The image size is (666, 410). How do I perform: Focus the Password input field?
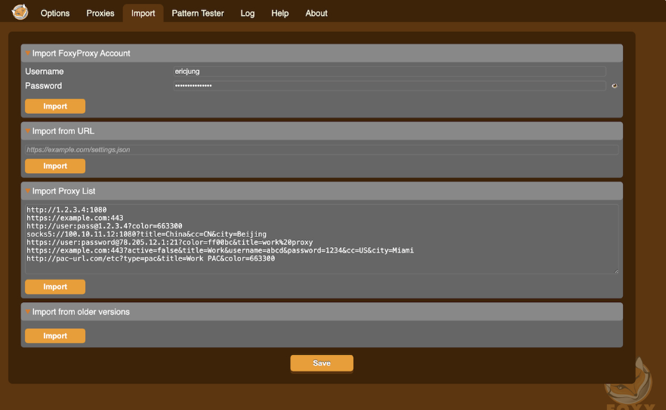390,86
